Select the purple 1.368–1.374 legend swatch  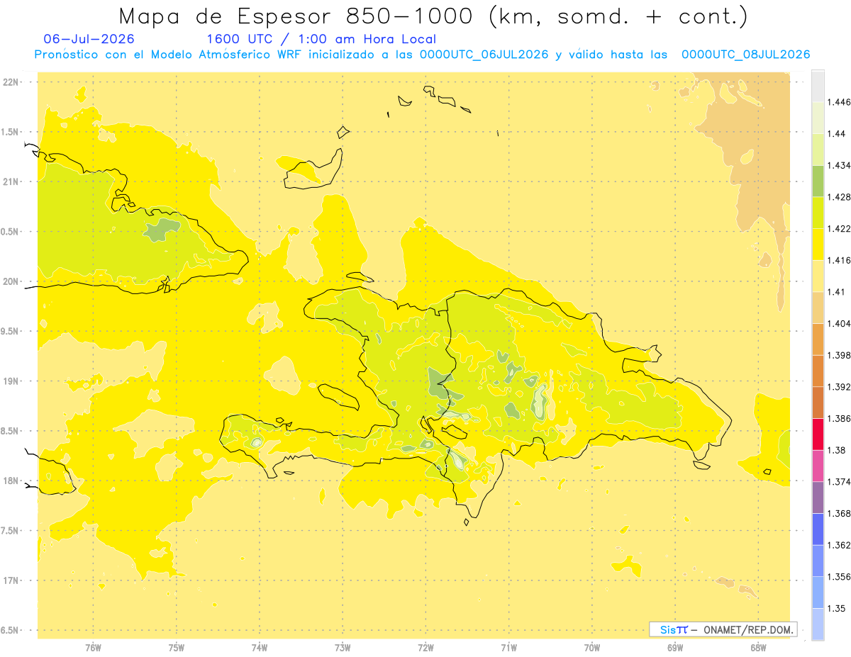coord(818,498)
